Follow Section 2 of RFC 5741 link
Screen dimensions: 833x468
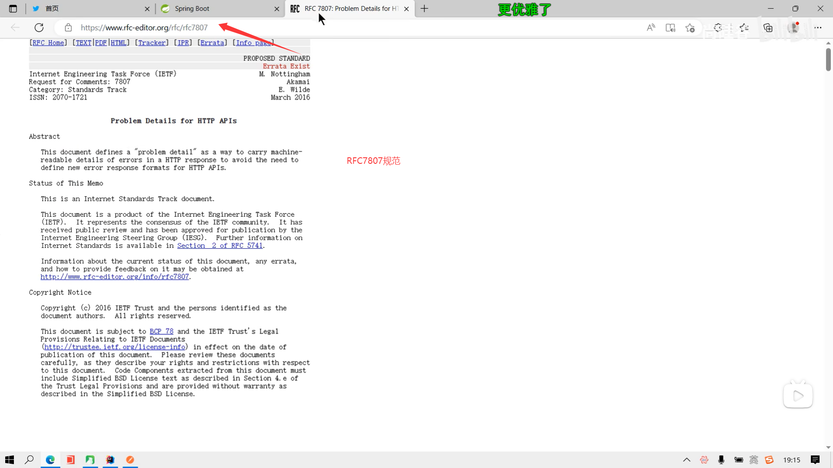pyautogui.click(x=220, y=246)
